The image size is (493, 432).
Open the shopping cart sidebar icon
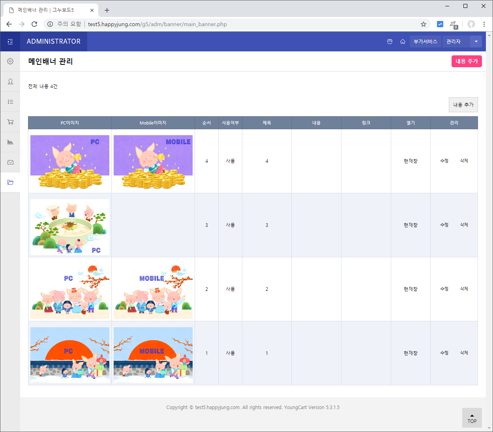[10, 122]
